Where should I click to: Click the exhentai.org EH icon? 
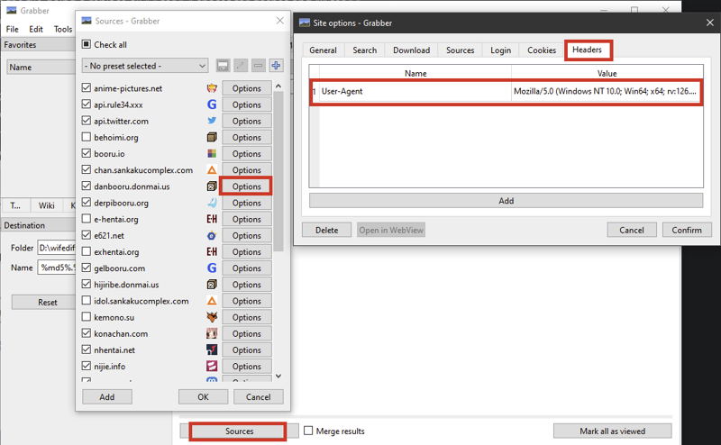pyautogui.click(x=212, y=252)
